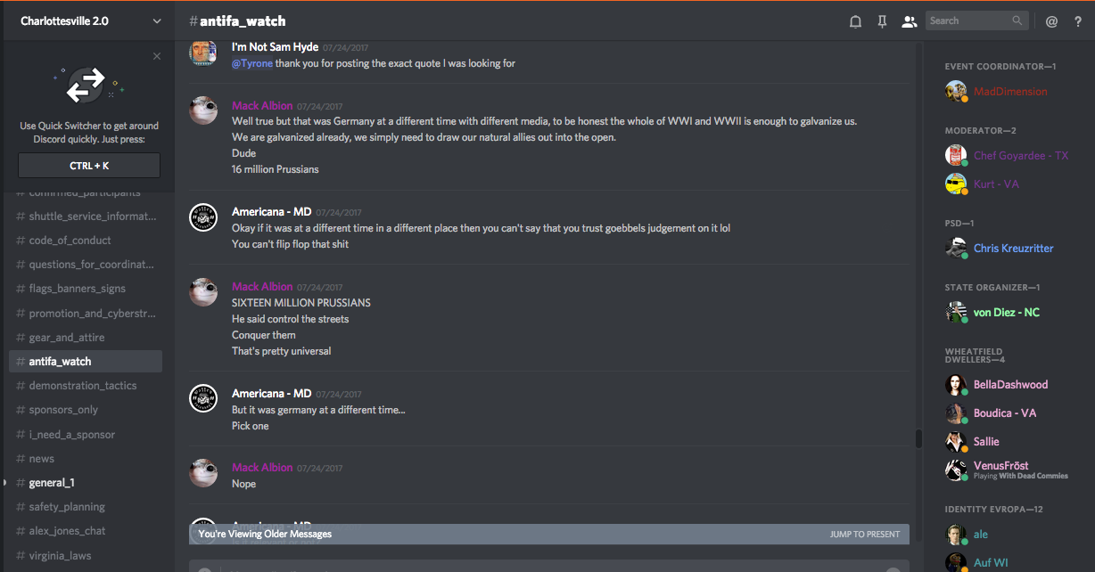Open the virginia_laws channel
The height and width of the screenshot is (572, 1095).
point(60,556)
